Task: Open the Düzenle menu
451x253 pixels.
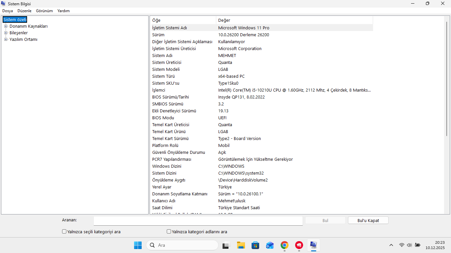Action: tap(24, 11)
